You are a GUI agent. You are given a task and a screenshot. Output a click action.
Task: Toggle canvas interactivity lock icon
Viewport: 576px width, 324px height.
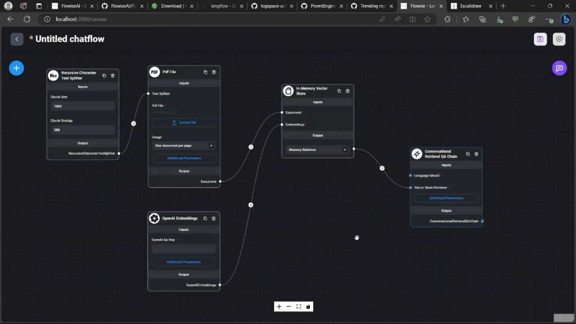click(308, 307)
